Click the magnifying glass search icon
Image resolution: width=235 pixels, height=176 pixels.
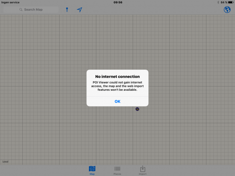point(21,9)
